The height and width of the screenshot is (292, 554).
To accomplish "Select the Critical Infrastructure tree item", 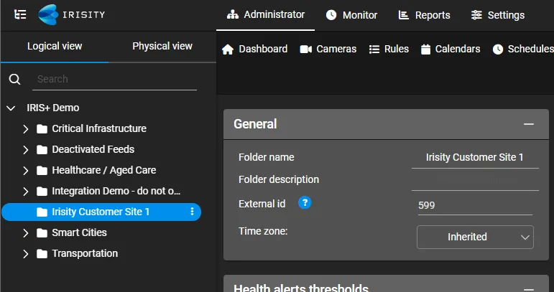I will 99,128.
